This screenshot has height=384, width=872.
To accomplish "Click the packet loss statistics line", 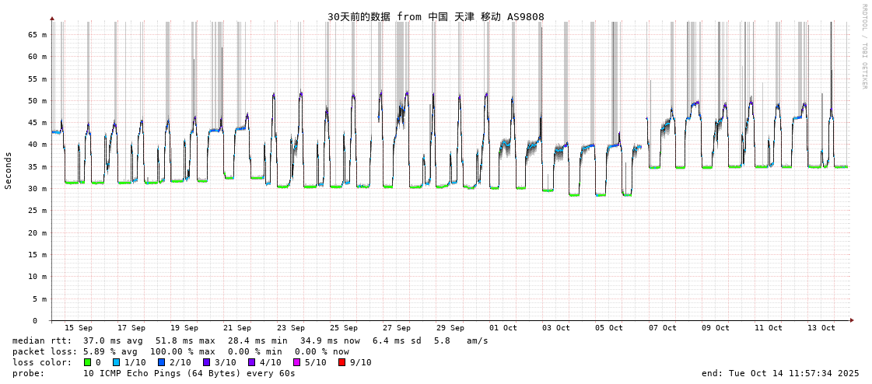I will pos(180,351).
